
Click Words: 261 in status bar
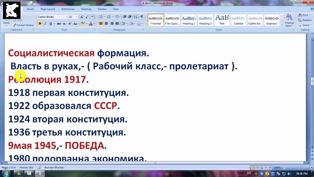[26, 167]
